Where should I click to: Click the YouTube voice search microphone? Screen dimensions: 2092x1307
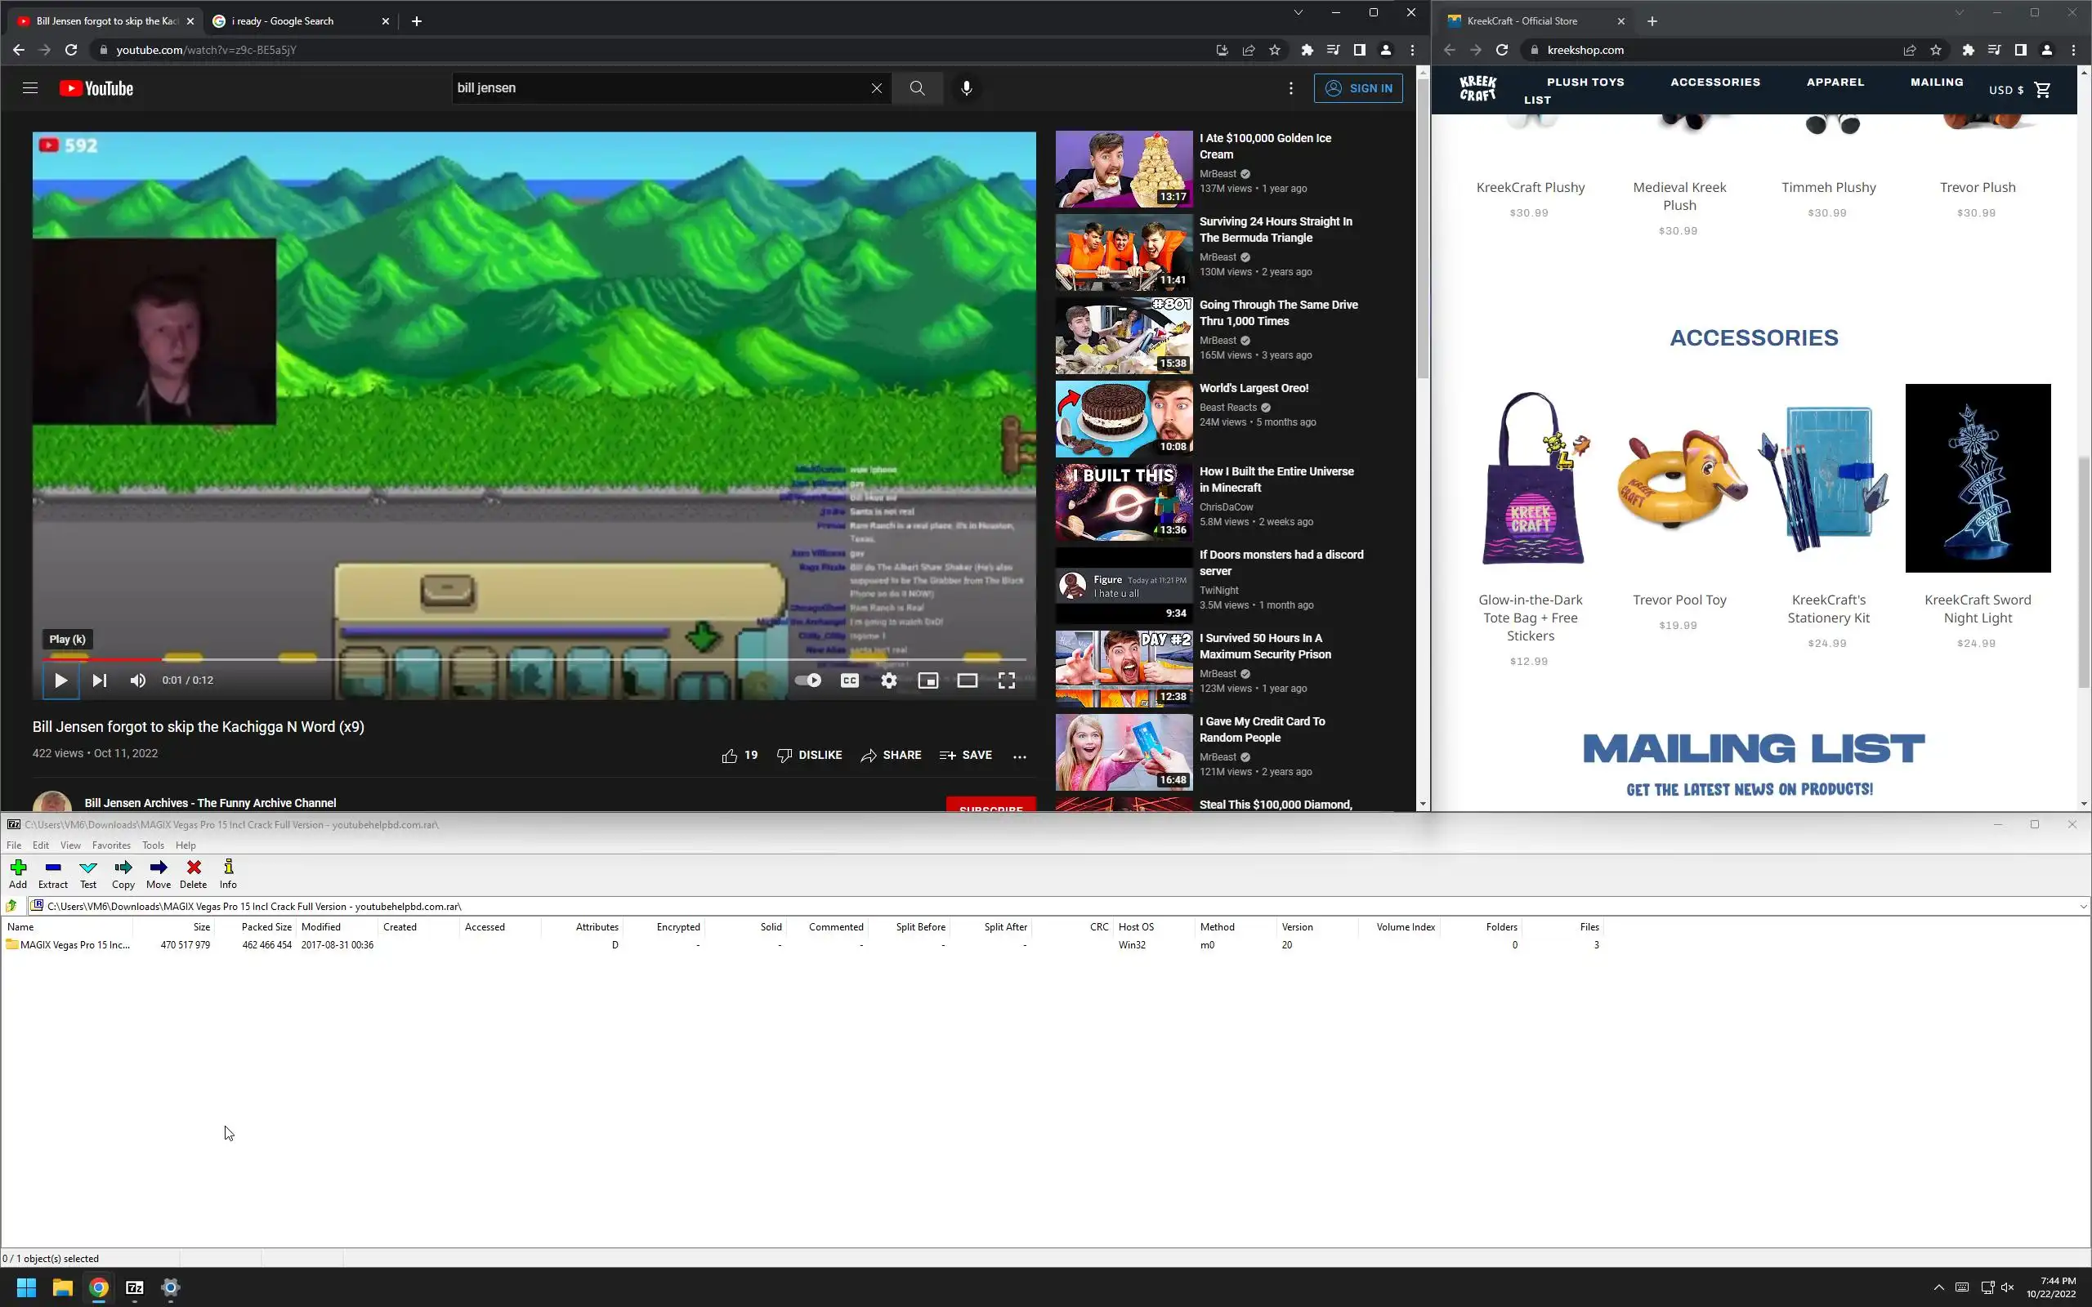967,88
